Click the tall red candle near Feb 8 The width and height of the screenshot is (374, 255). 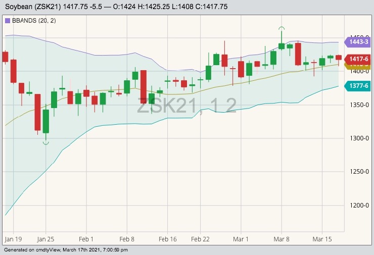[144, 86]
